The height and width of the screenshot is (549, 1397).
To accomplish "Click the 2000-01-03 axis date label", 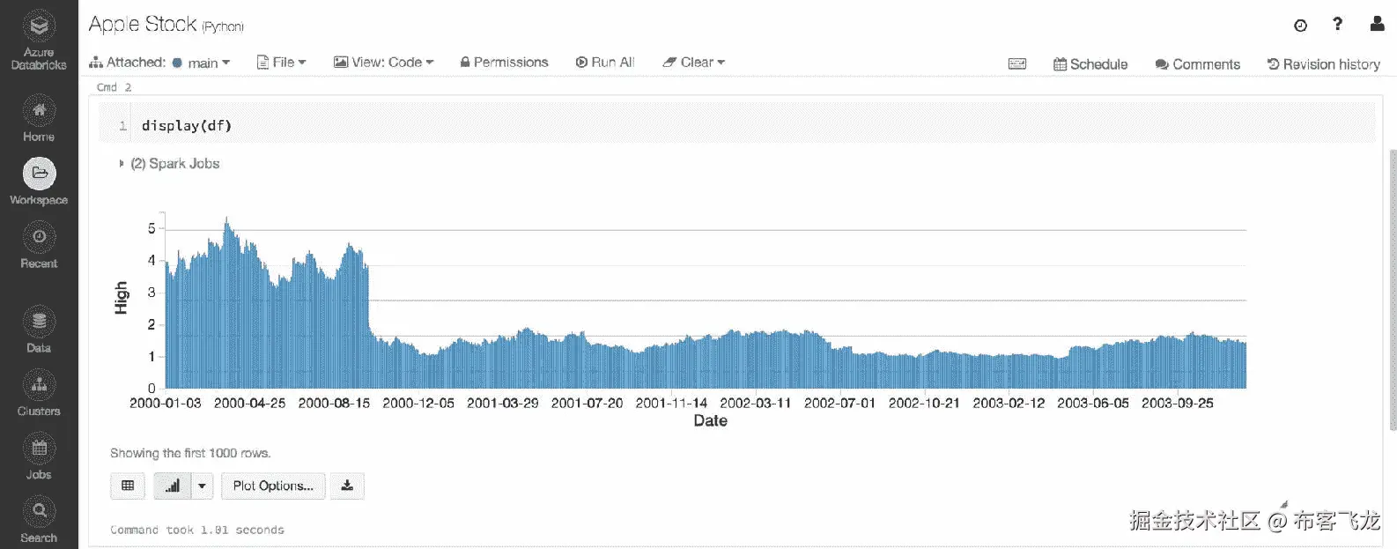I will [x=165, y=404].
